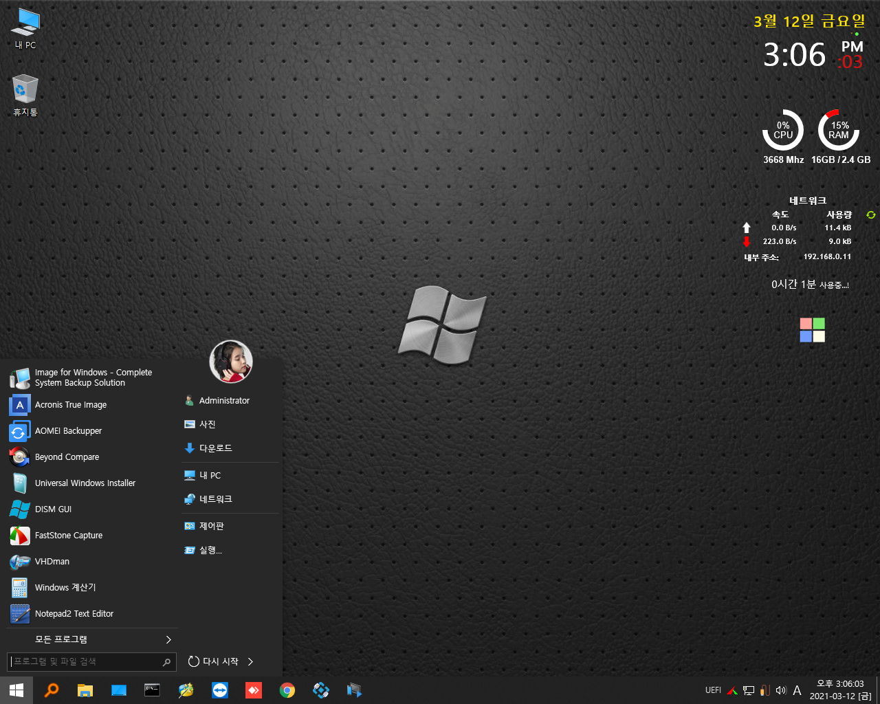The height and width of the screenshot is (704, 880).
Task: Click paint wand icon on taskbar
Action: click(186, 690)
